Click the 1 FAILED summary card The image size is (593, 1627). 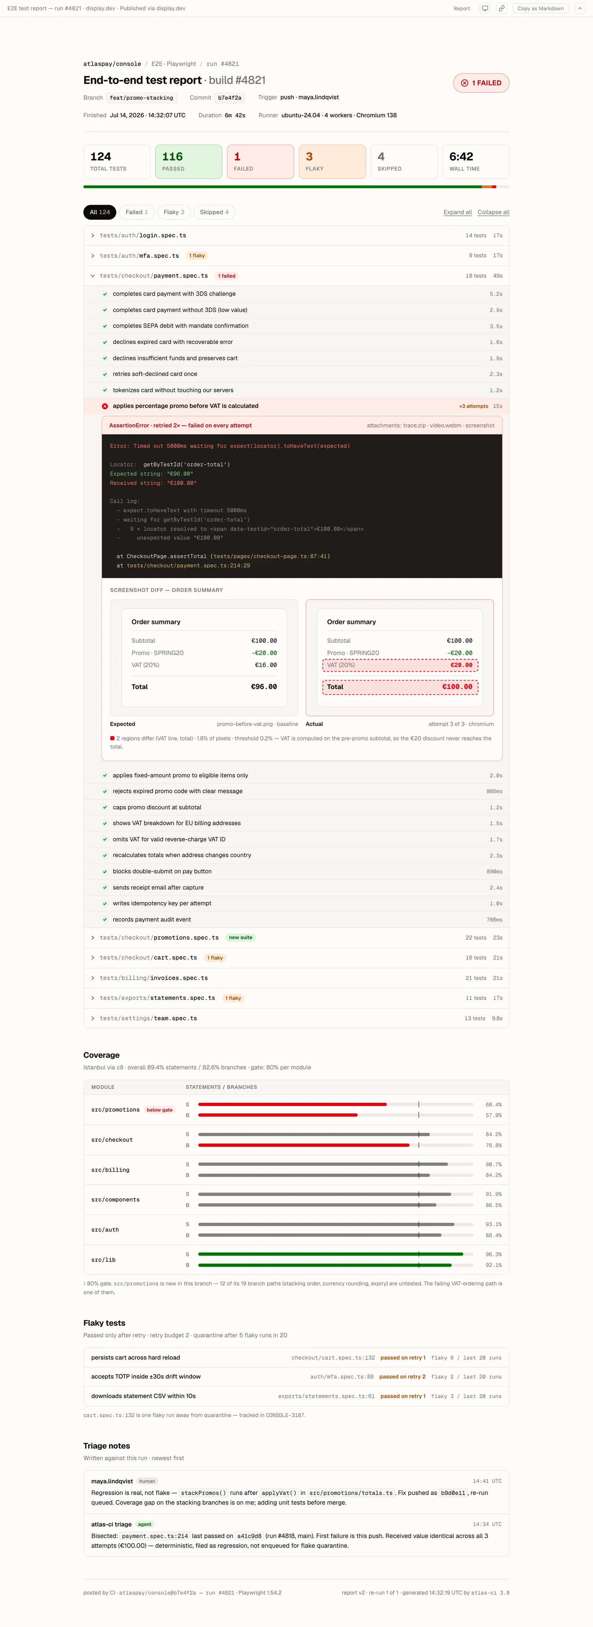click(260, 162)
